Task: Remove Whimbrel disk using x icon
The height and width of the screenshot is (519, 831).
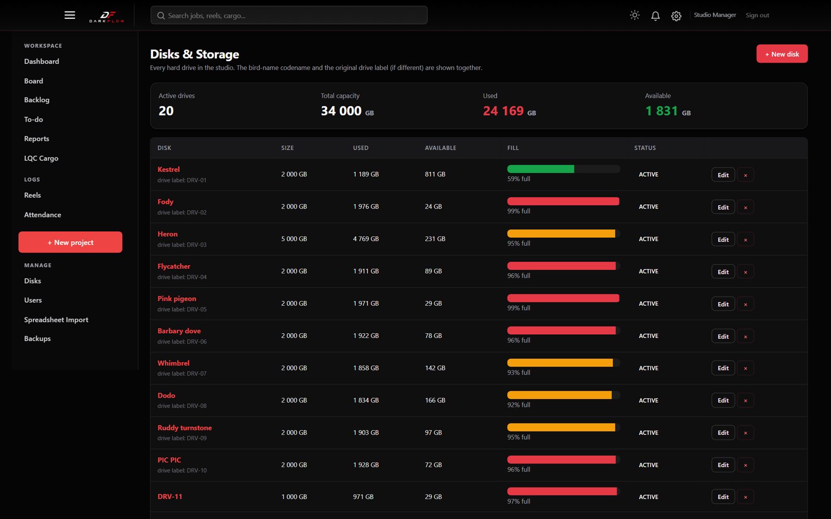Action: (745, 368)
